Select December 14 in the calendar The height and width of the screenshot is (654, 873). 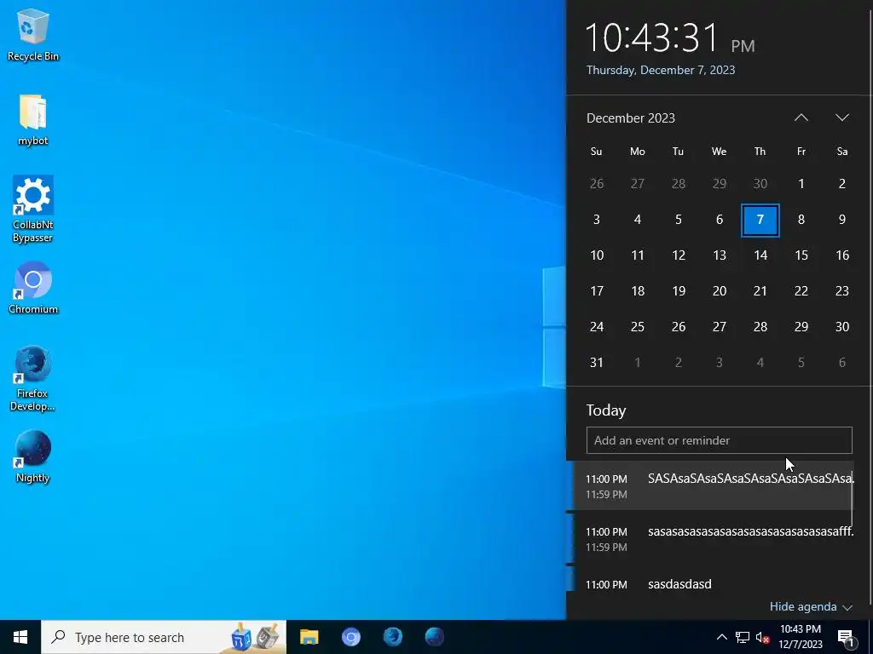point(760,255)
